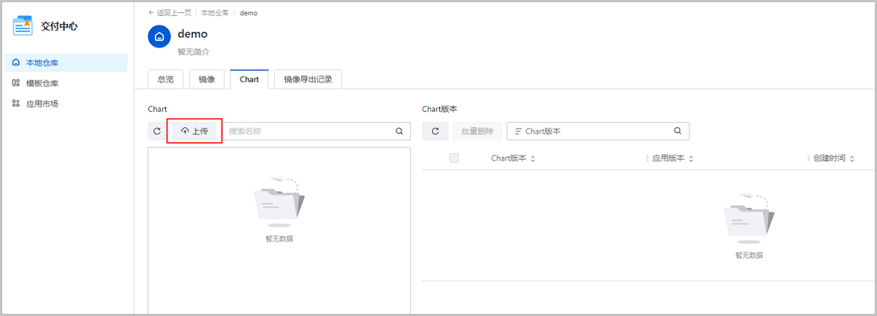The width and height of the screenshot is (877, 316).
Task: Refresh the Chart版本 list
Action: point(435,131)
